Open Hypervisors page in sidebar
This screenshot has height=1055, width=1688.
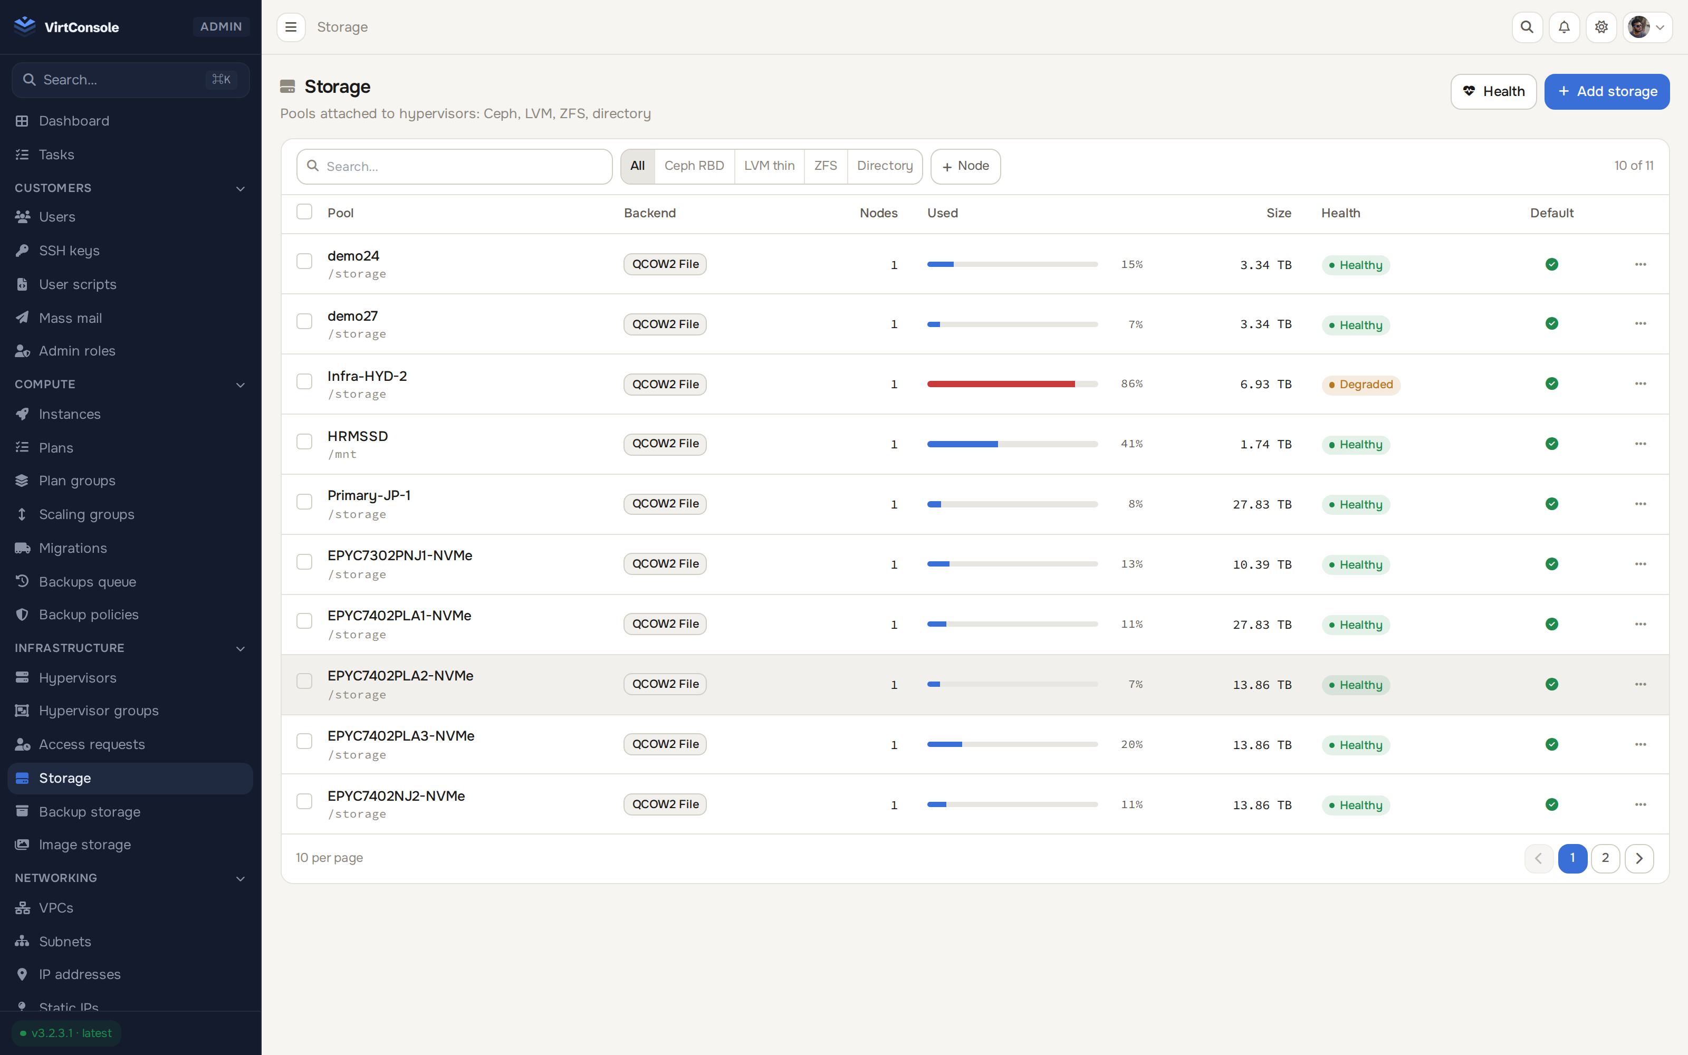pos(130,677)
